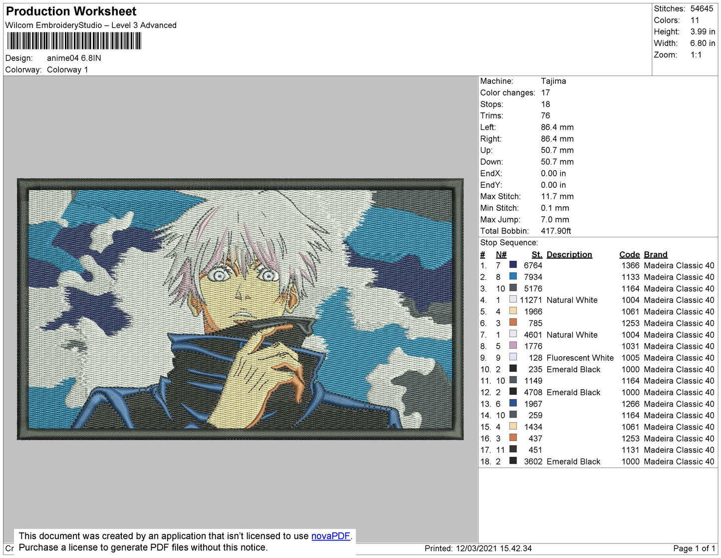
Task: Click the Zoom value "1:1"
Action: pyautogui.click(x=696, y=55)
